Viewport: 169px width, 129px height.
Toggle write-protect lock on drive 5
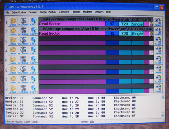pos(151,62)
